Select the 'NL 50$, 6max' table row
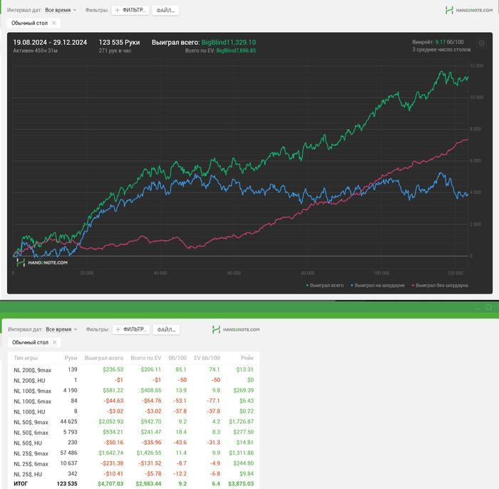Viewport: 499px width, 489px height. point(134,433)
